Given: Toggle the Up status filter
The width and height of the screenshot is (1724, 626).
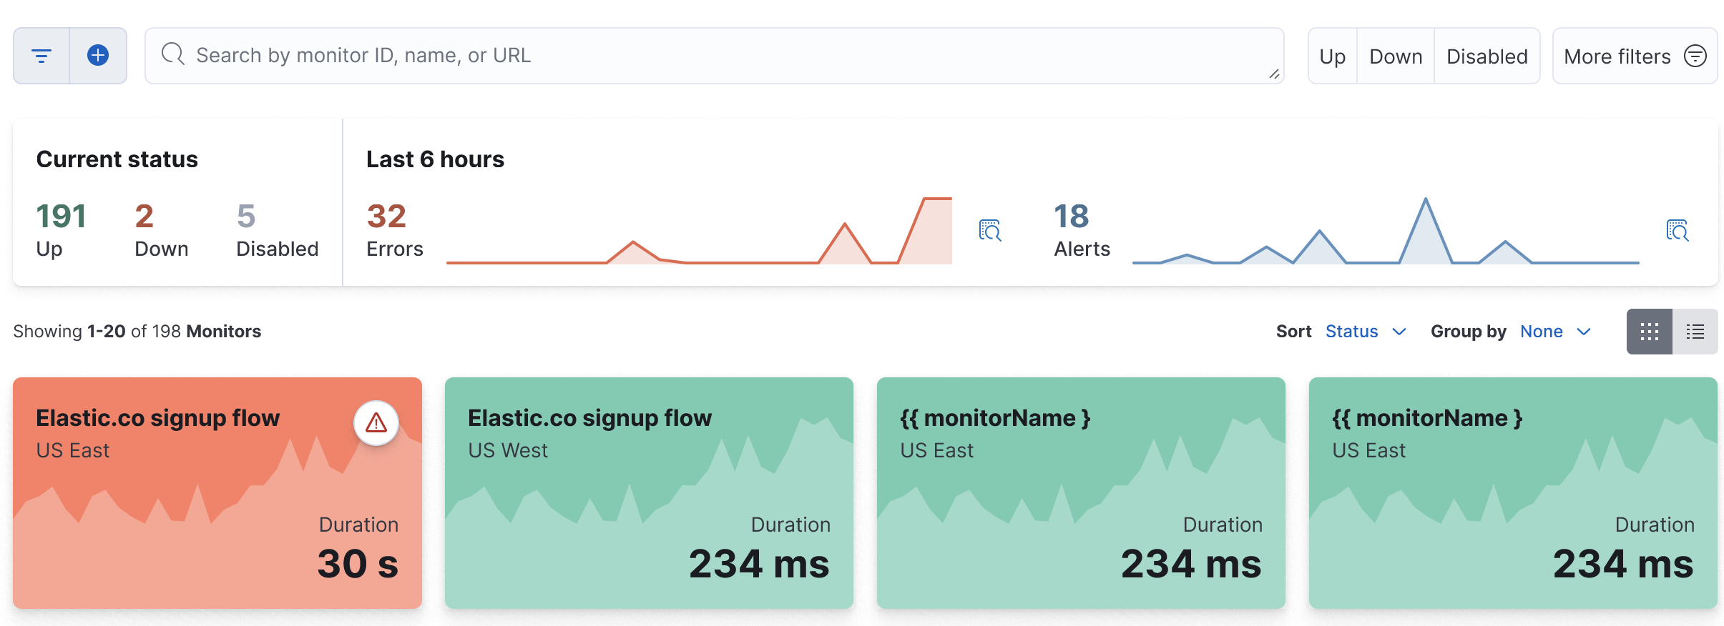Looking at the screenshot, I should 1331,55.
